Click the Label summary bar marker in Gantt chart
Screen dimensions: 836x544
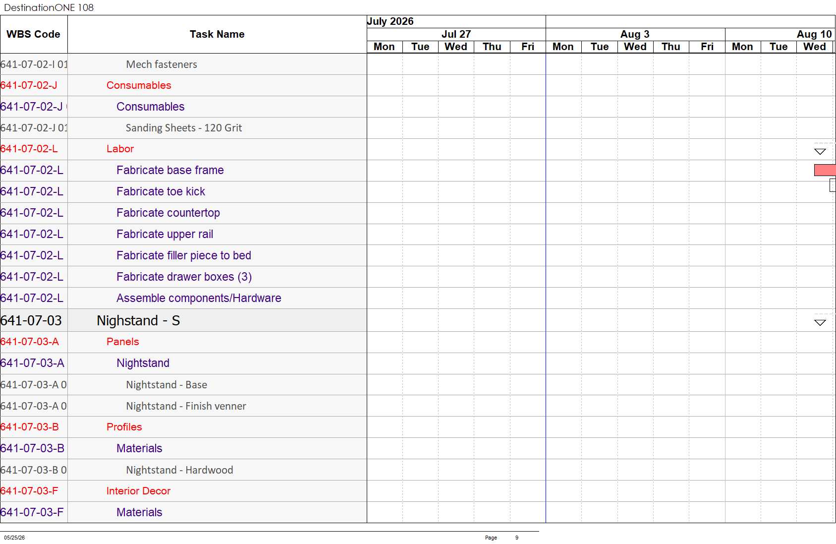pyautogui.click(x=820, y=152)
